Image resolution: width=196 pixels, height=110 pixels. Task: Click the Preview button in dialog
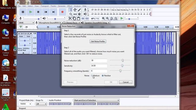[x=70, y=82]
